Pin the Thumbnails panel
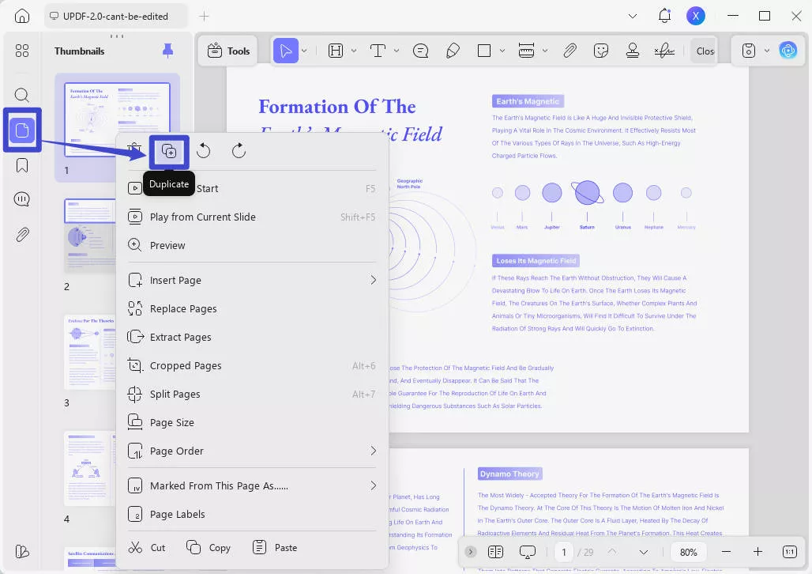The image size is (812, 574). click(x=167, y=51)
